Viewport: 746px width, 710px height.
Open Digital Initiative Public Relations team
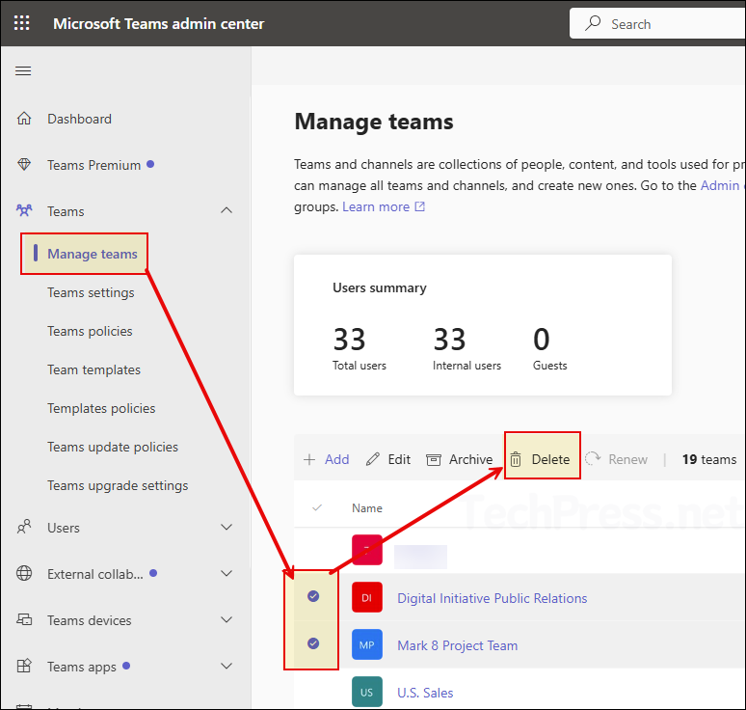click(x=492, y=598)
